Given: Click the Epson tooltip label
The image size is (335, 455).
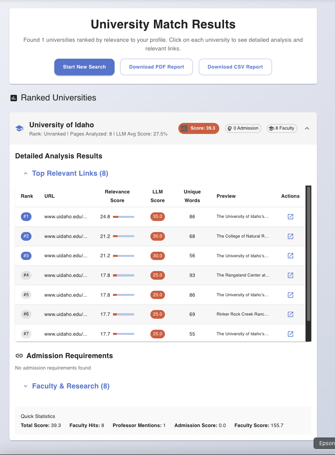Looking at the screenshot, I should (325, 443).
